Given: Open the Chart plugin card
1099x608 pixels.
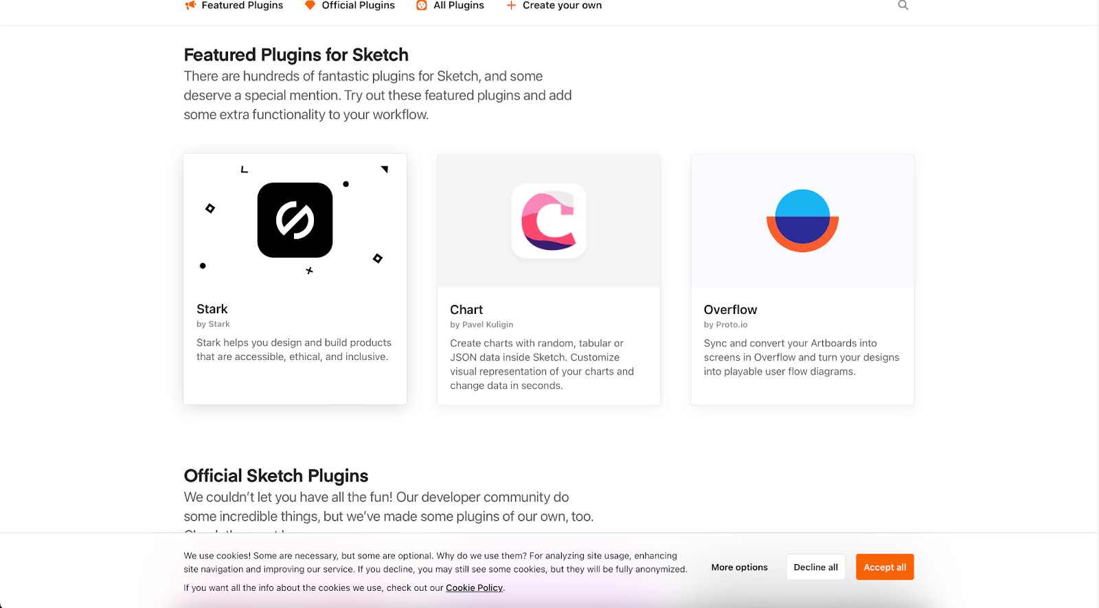Looking at the screenshot, I should pyautogui.click(x=547, y=278).
